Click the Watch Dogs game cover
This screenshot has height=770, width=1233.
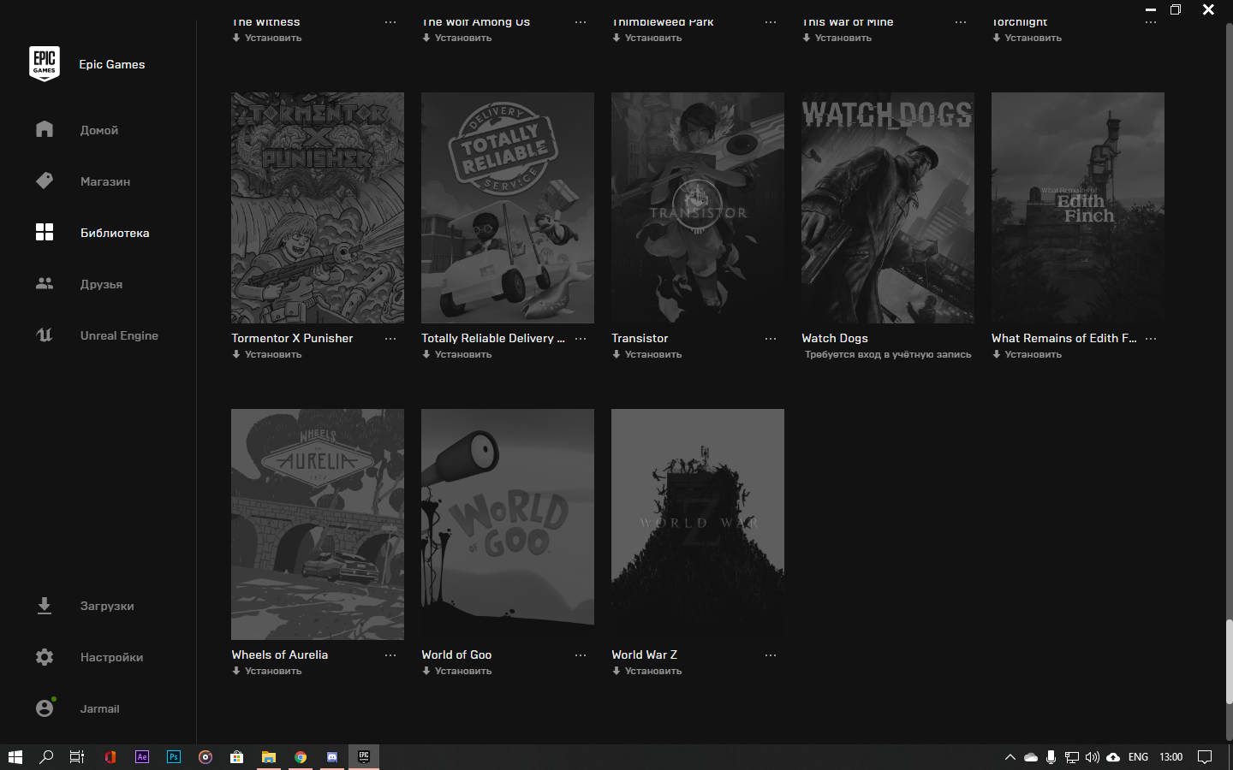tap(887, 208)
